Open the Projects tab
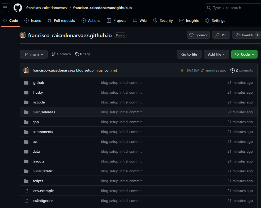 click(x=117, y=20)
